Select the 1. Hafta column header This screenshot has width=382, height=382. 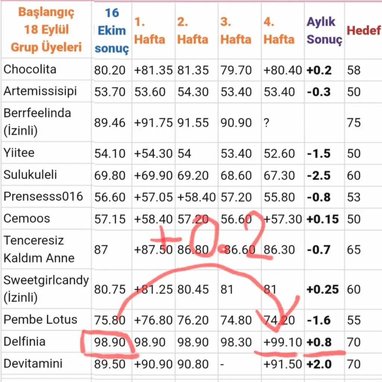click(x=149, y=30)
